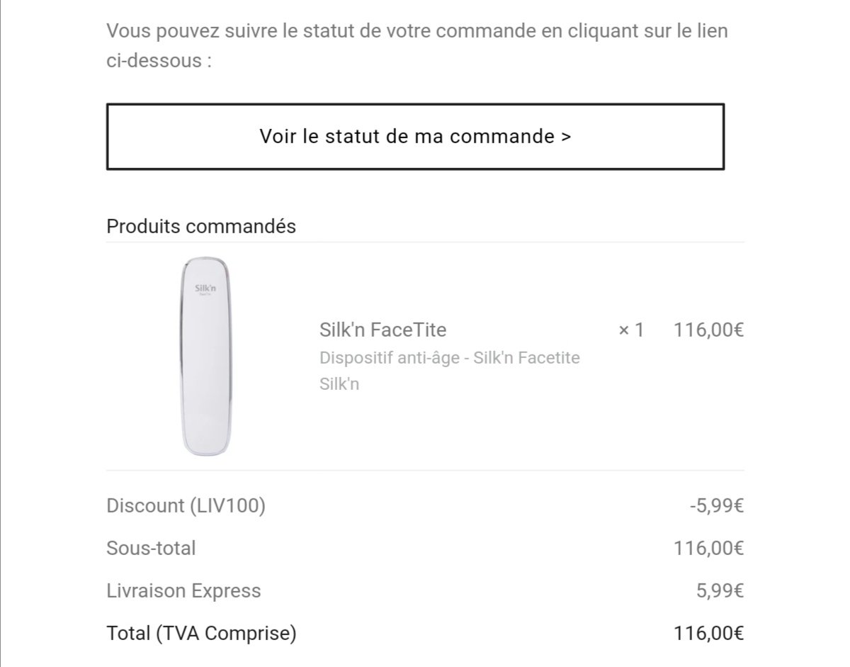Open the "Voir le statut de ma commande" button

click(x=415, y=137)
